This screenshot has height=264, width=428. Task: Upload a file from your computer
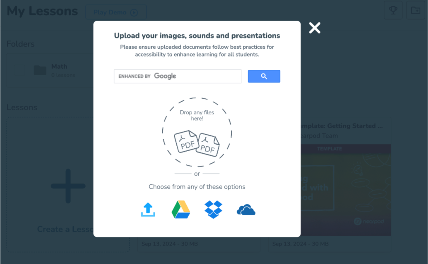[149, 210]
